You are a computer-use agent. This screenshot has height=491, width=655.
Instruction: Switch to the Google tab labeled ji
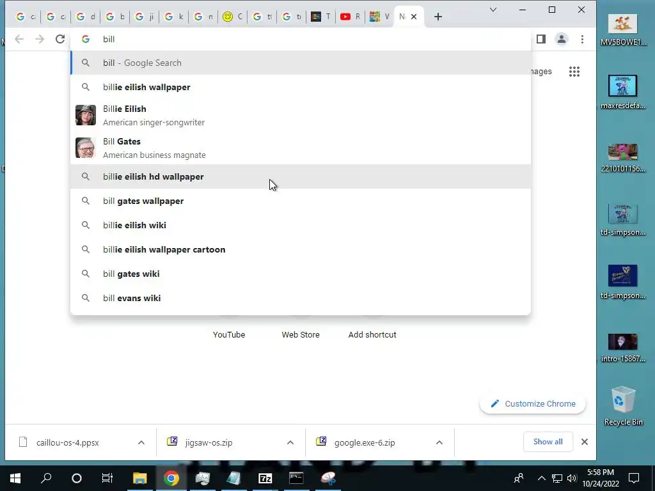145,17
